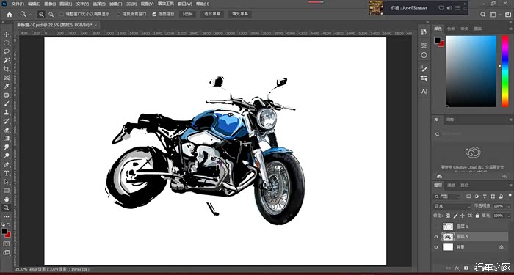514x275 pixels.
Task: Open the Layers panel flyout menu
Action: pyautogui.click(x=510, y=186)
